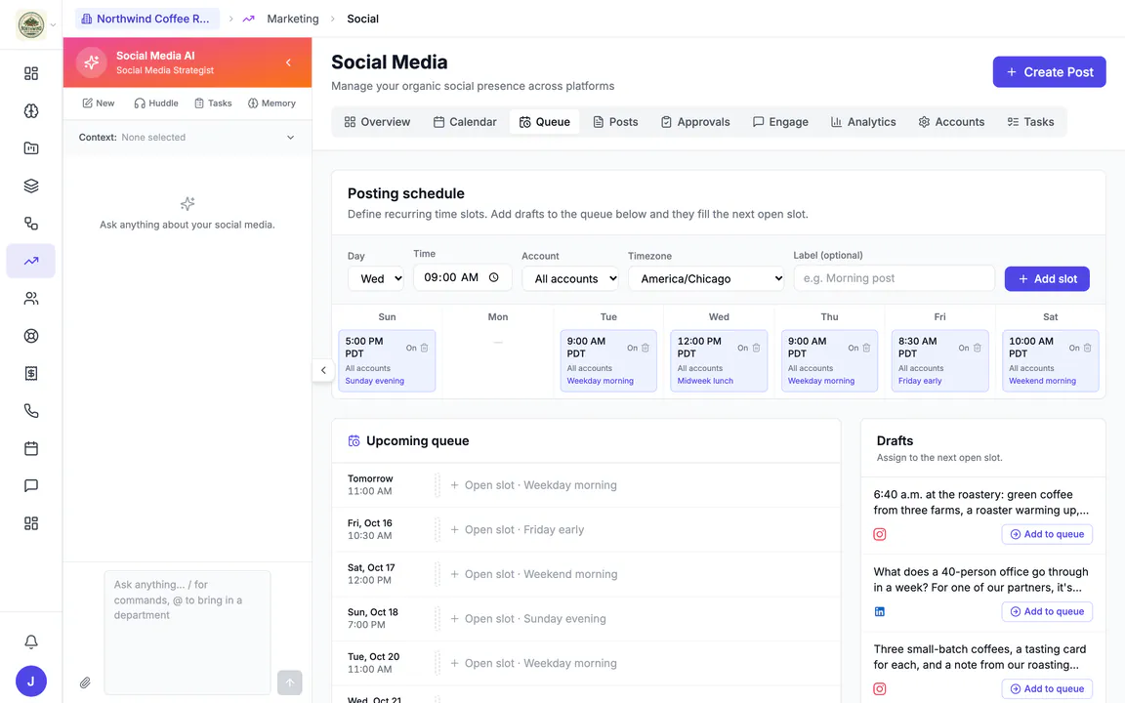
Task: Switch to the Approvals tab
Action: tap(695, 122)
